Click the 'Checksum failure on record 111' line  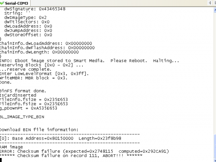71,156
